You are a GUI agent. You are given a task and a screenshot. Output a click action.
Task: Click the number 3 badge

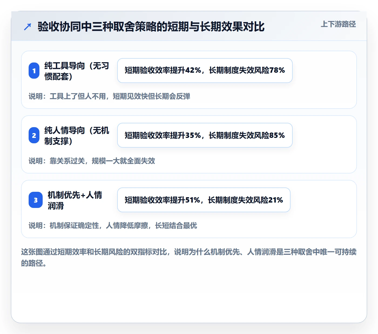tap(36, 200)
